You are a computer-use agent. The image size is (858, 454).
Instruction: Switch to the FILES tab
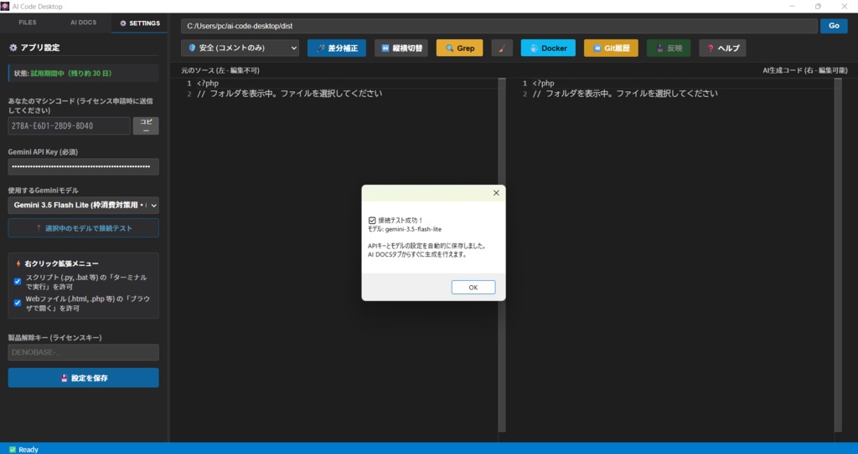pos(28,23)
